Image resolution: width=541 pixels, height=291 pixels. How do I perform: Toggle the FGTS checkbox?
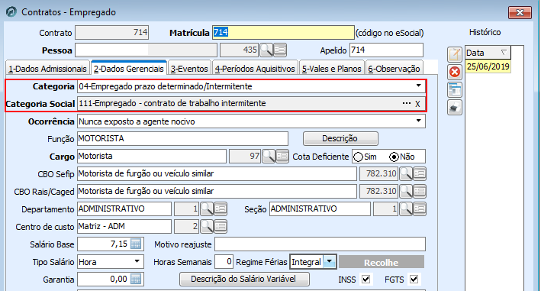[414, 279]
